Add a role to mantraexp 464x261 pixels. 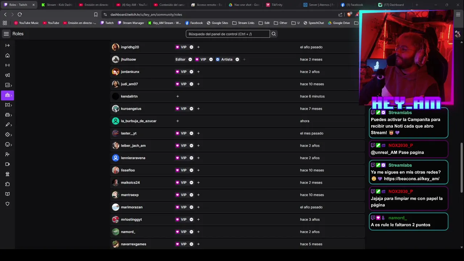coord(198,195)
